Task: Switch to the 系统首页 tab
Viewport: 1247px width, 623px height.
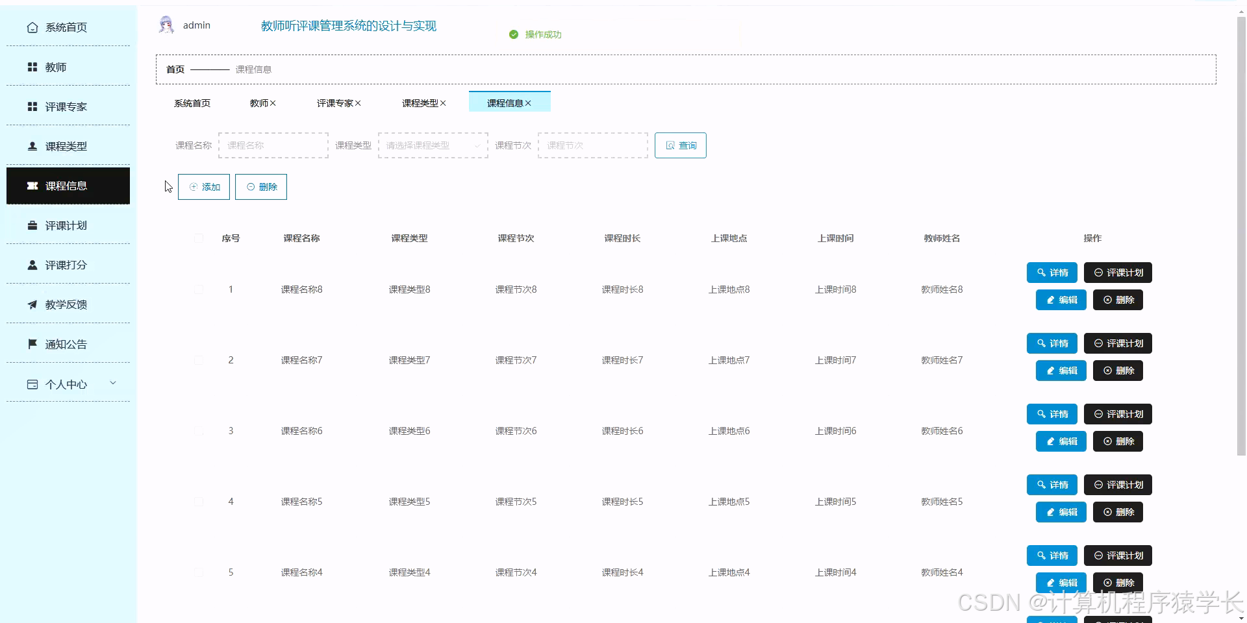Action: pos(192,103)
